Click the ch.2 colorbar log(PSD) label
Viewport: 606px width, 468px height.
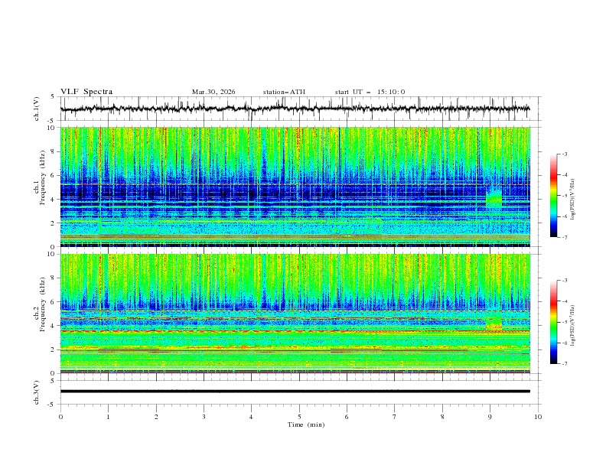[572, 325]
